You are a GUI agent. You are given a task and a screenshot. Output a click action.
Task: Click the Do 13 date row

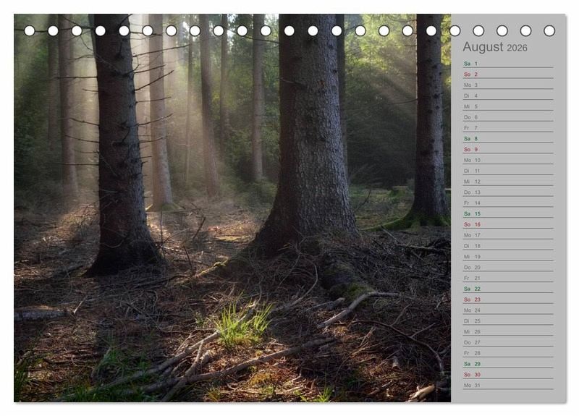pyautogui.click(x=507, y=192)
